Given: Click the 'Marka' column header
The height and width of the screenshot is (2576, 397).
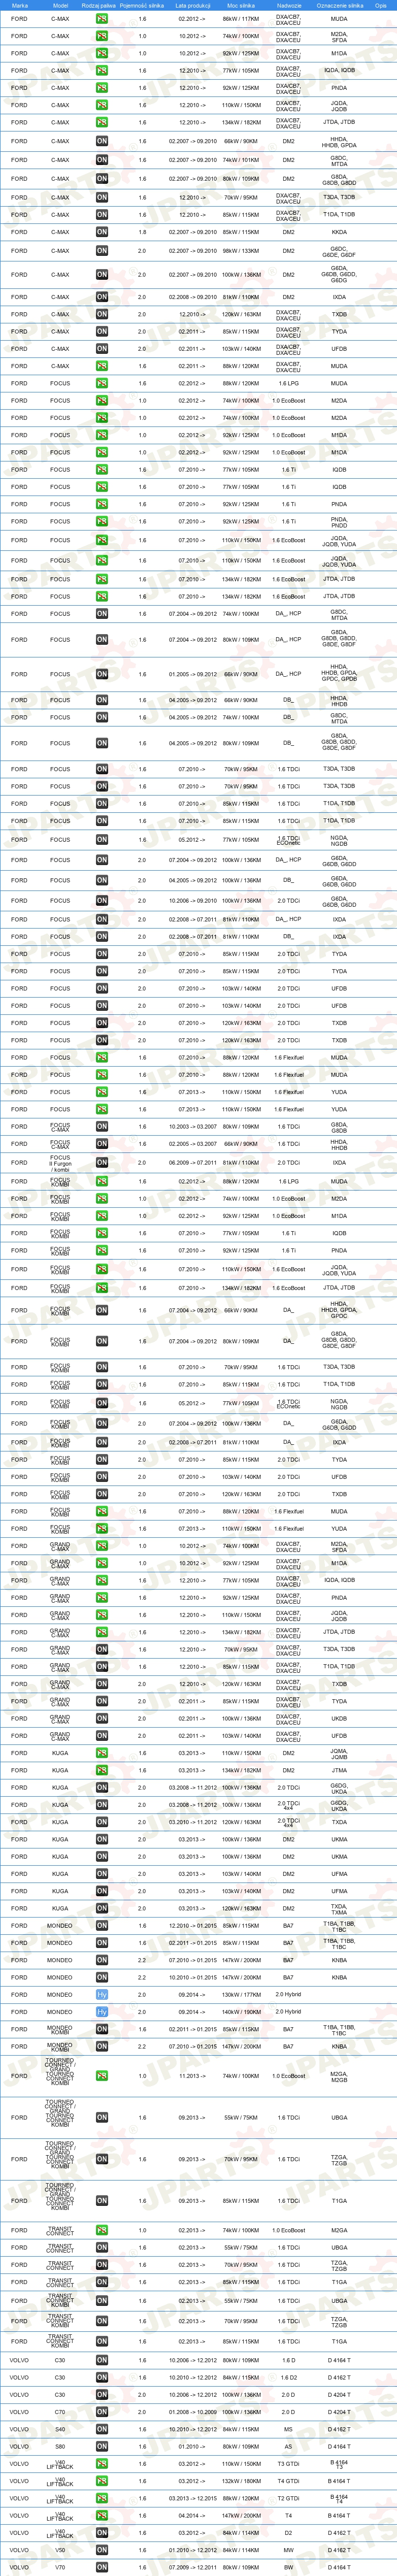Looking at the screenshot, I should [20, 5].
